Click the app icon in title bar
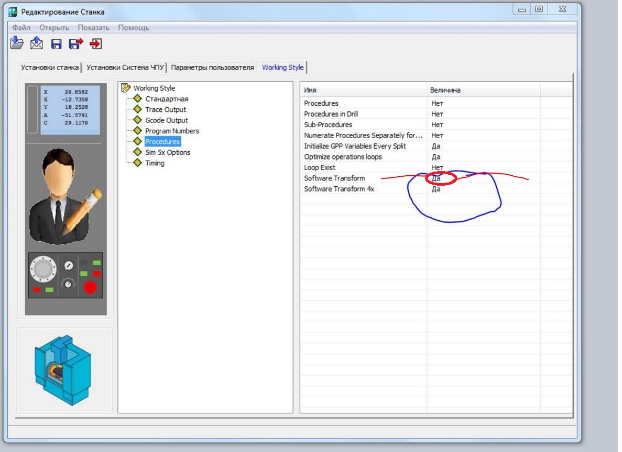Viewport: 622px width, 452px height. 13,12
